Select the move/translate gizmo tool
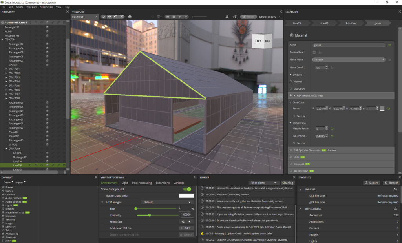This screenshot has width=402, height=243. 110,17
